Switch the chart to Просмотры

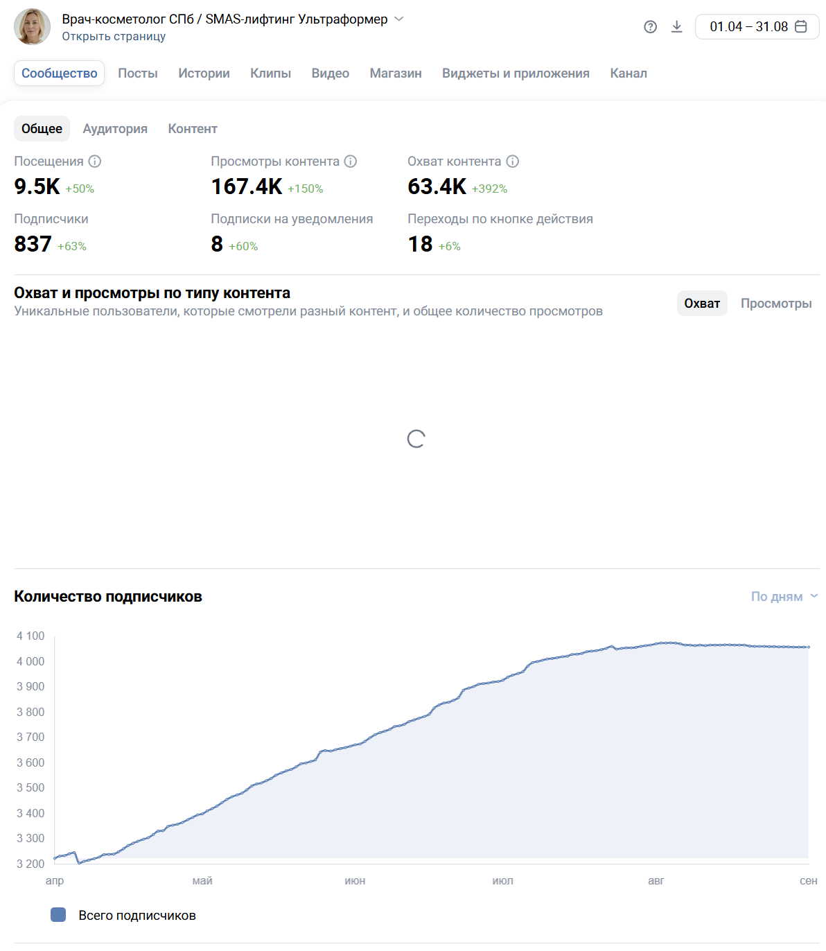(x=776, y=304)
